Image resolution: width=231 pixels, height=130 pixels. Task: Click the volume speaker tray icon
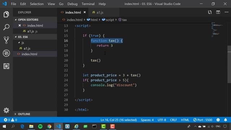[x=212, y=126]
